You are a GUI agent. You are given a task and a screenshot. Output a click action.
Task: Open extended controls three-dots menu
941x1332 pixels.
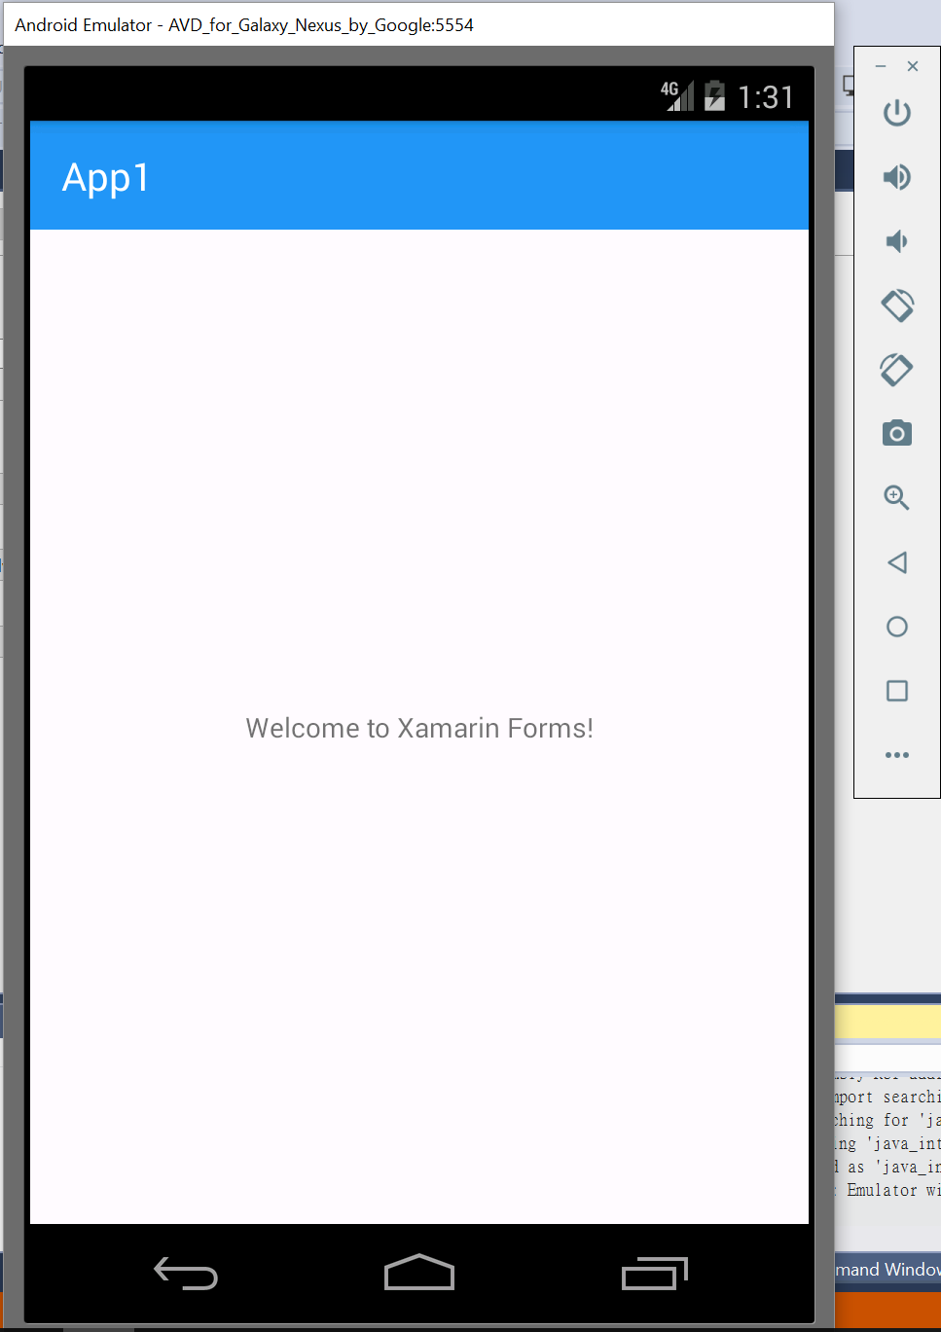pos(897,755)
